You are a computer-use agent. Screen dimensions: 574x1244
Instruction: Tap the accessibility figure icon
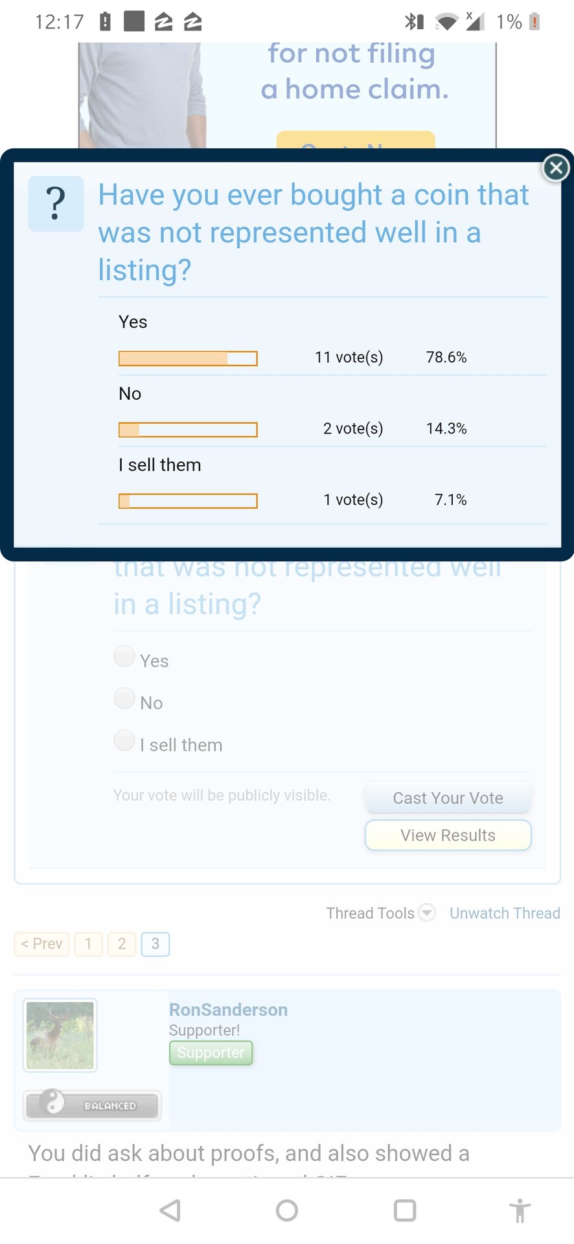point(520,1210)
